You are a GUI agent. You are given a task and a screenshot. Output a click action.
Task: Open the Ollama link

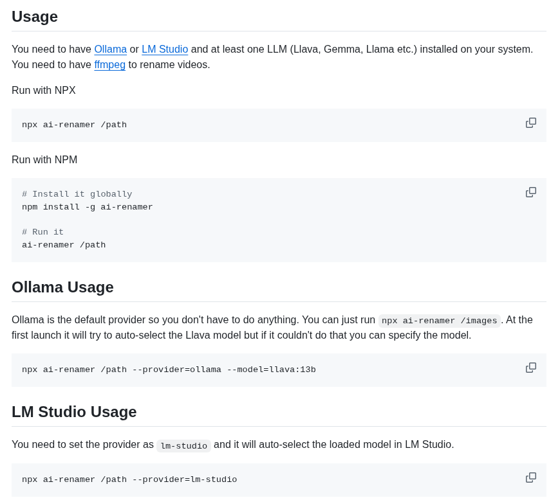coord(110,49)
